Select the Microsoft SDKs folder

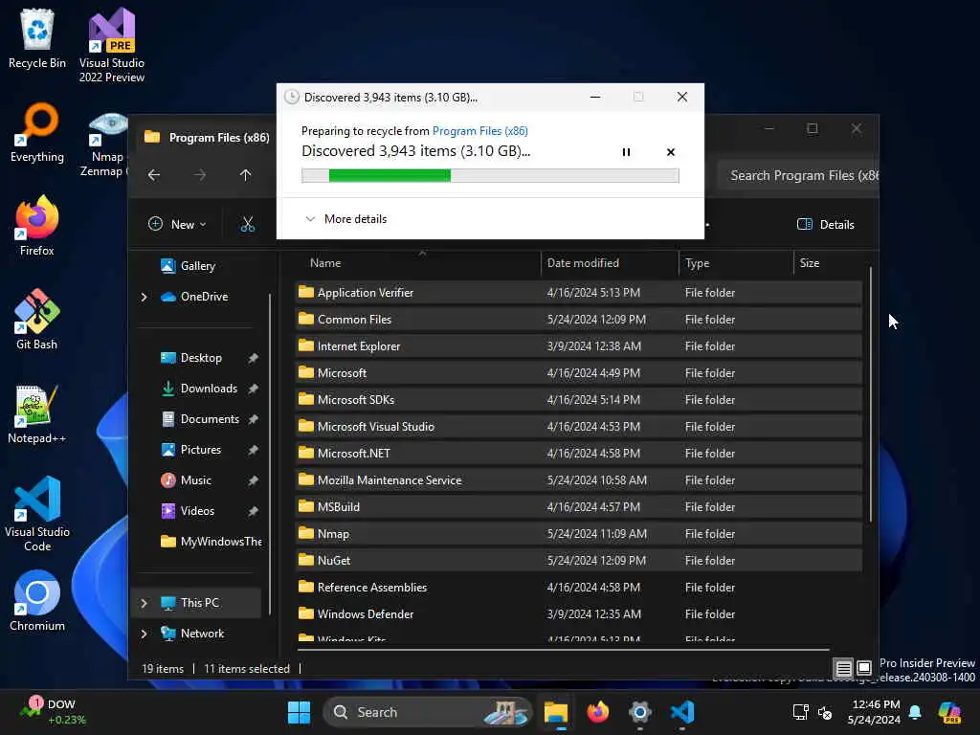click(x=578, y=400)
